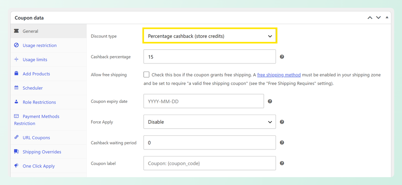Click the Shipping Overrides truck icon

tap(16, 152)
